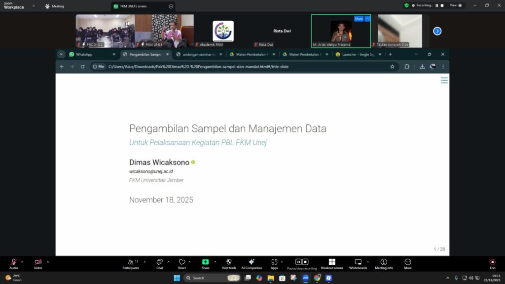Mute M. Arda Wahyu Pratama
This screenshot has height=284, width=505.
point(359,19)
